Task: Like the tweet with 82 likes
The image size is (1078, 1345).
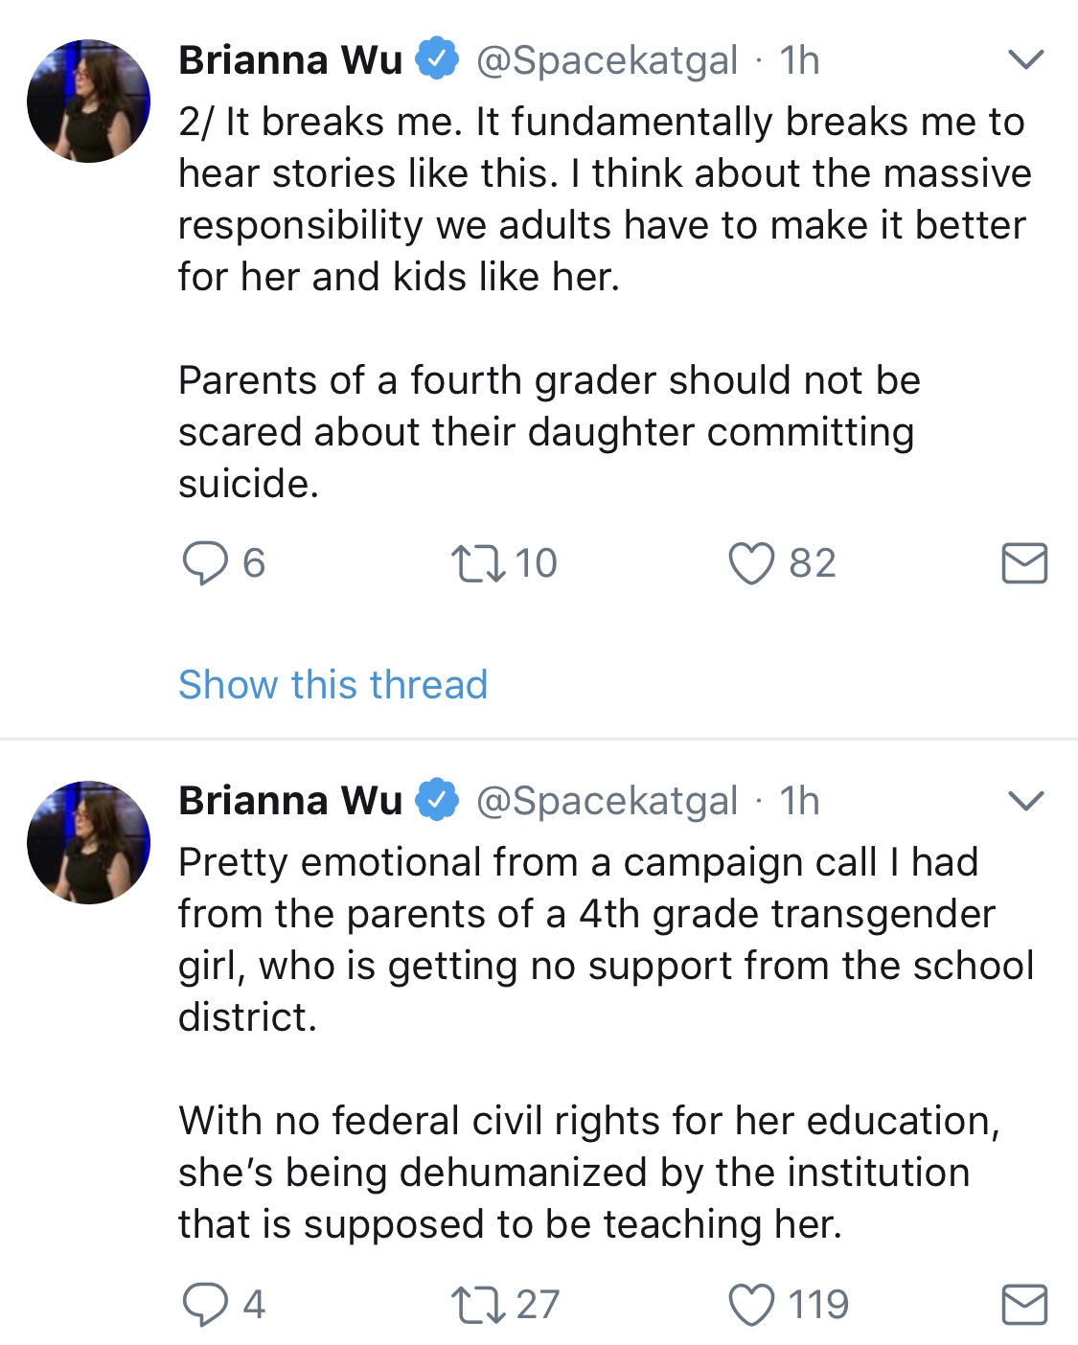Action: [751, 563]
